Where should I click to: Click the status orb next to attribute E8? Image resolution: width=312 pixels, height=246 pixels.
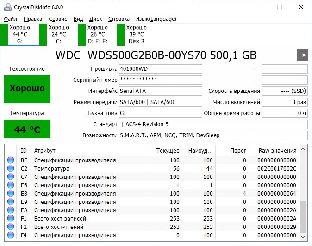(x=11, y=194)
